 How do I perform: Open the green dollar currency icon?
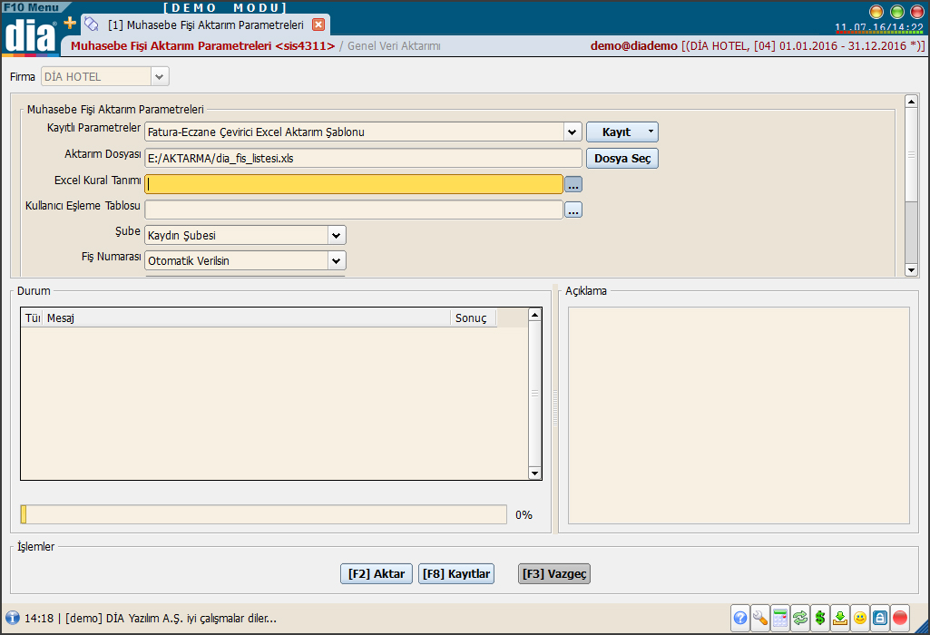click(x=820, y=618)
